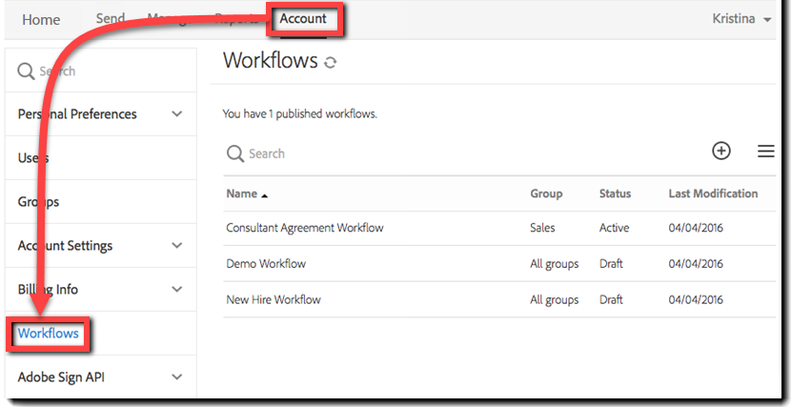
Task: Expand Account Settings section
Action: coord(176,246)
